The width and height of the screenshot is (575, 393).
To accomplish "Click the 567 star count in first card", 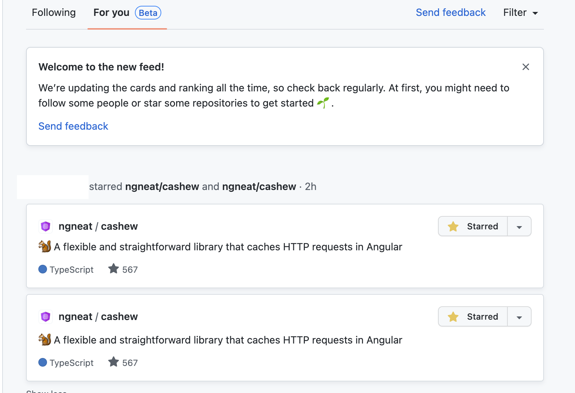I will [130, 270].
